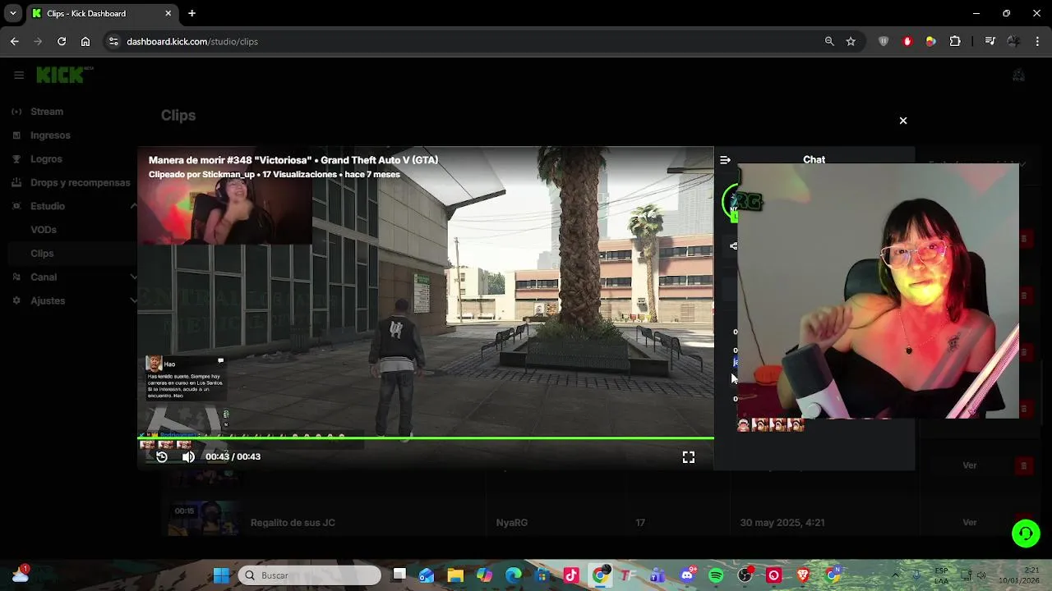
Task: Open Chrome media controls button
Action: click(990, 41)
